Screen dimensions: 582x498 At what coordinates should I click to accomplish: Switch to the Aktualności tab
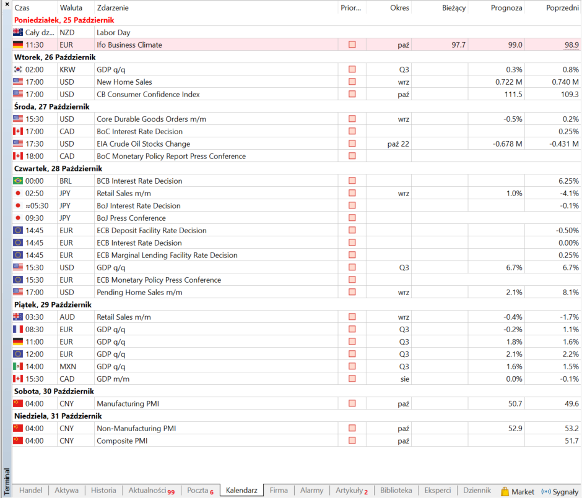(x=152, y=490)
